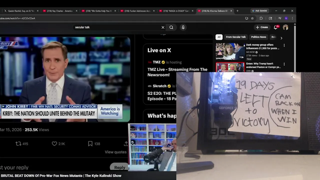Switch to 'We Gotta Help You' tab
Viewport: 320px width, 180px height.
click(98, 11)
